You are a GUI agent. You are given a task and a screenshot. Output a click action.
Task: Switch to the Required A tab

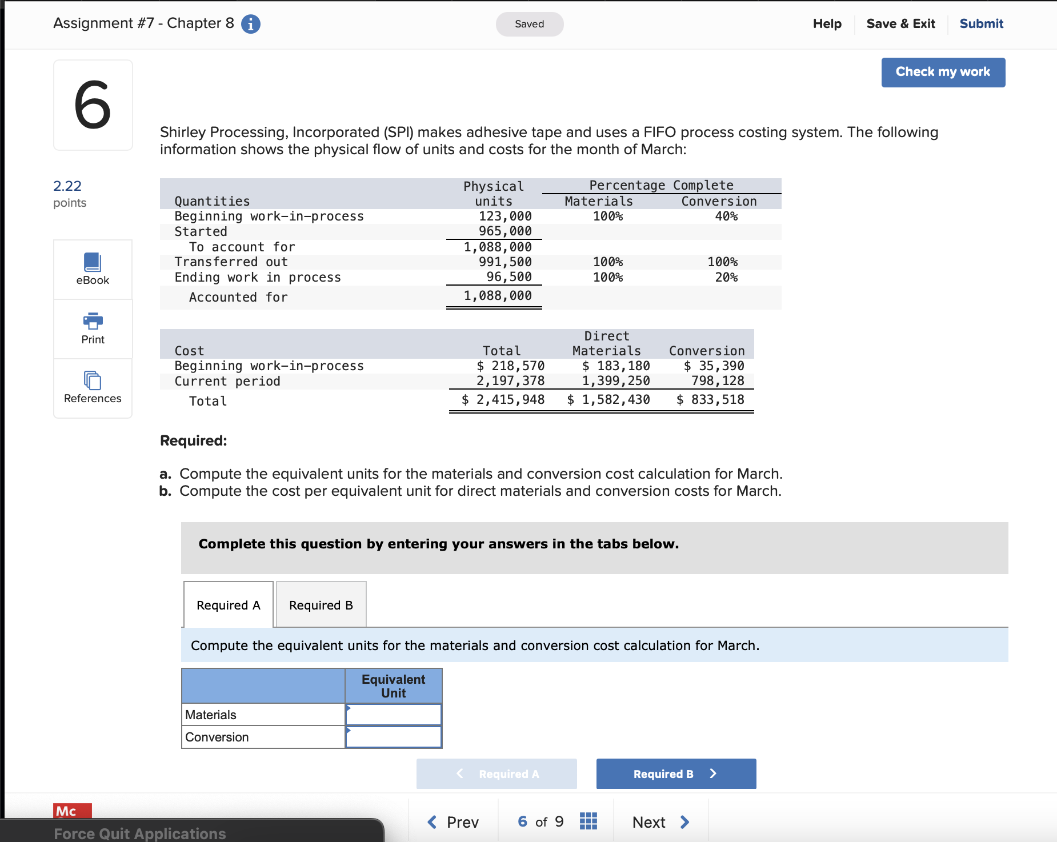coord(229,605)
